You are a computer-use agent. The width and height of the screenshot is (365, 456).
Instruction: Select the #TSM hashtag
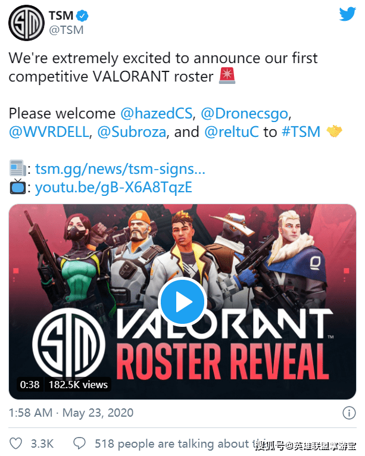click(301, 132)
